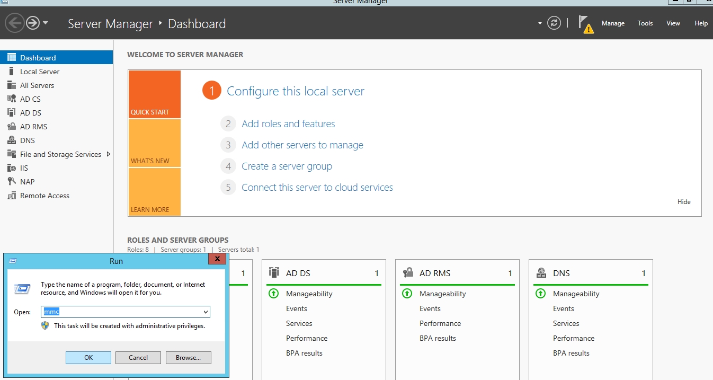This screenshot has height=380, width=713.
Task: Click the AD RMS tile header icon
Action: (407, 273)
